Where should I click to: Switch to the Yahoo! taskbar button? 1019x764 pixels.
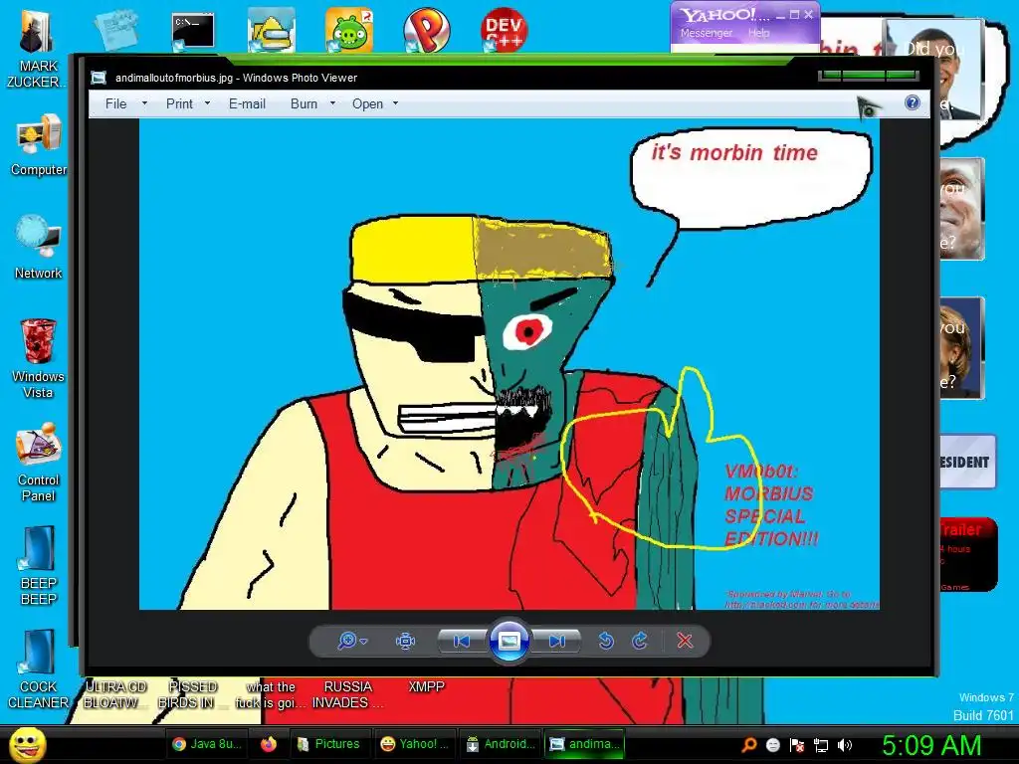(x=414, y=744)
